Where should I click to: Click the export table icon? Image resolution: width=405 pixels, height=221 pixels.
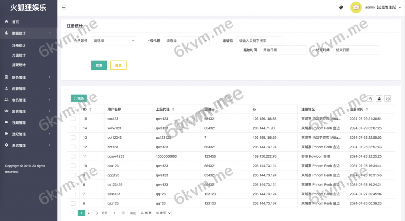coord(379,98)
